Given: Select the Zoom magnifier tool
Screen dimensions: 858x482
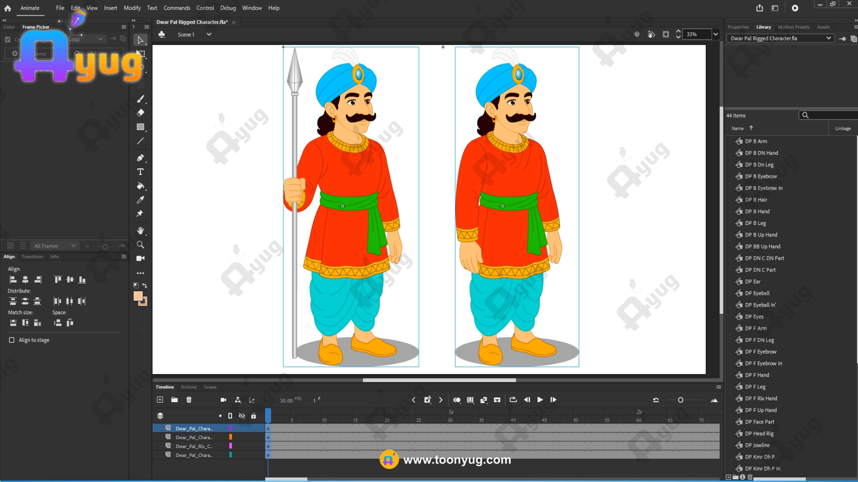Looking at the screenshot, I should click(140, 245).
